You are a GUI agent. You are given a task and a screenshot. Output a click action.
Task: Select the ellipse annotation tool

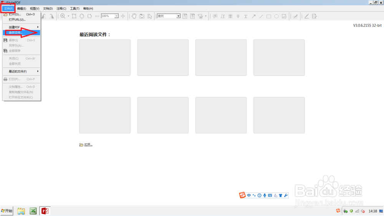tap(276, 16)
